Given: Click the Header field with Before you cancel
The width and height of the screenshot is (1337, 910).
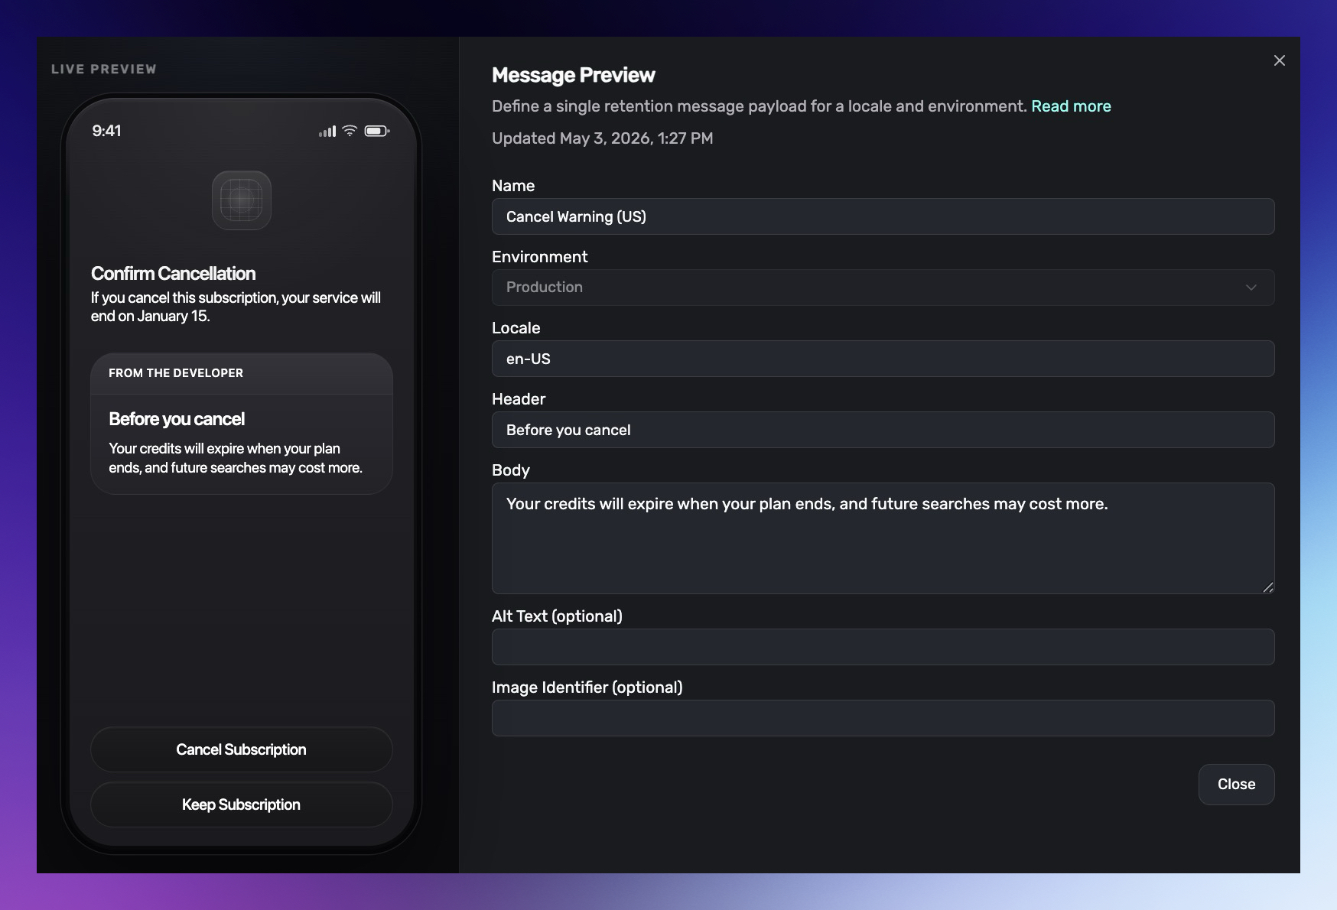Looking at the screenshot, I should 883,430.
